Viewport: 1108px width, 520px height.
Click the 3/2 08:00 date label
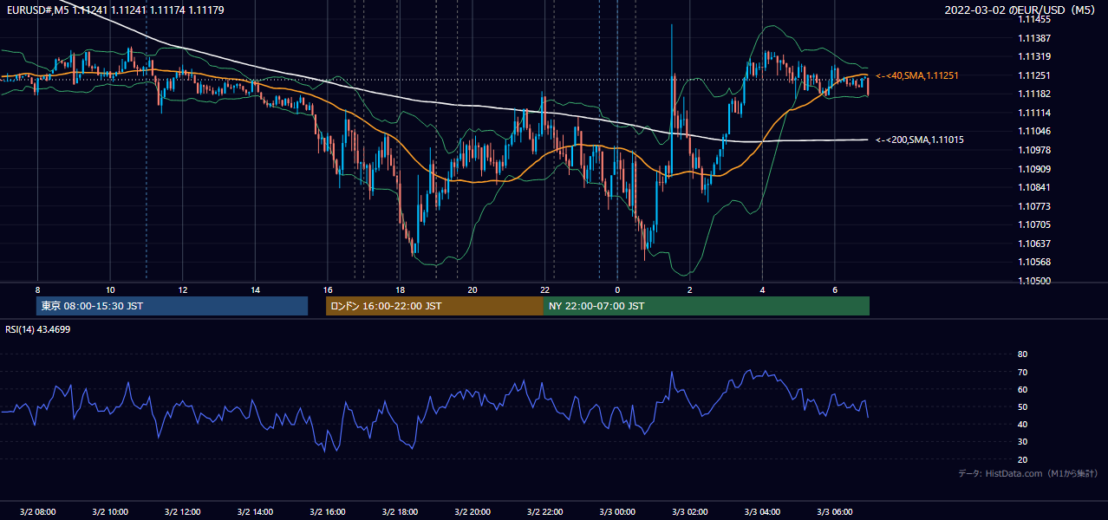(x=37, y=511)
